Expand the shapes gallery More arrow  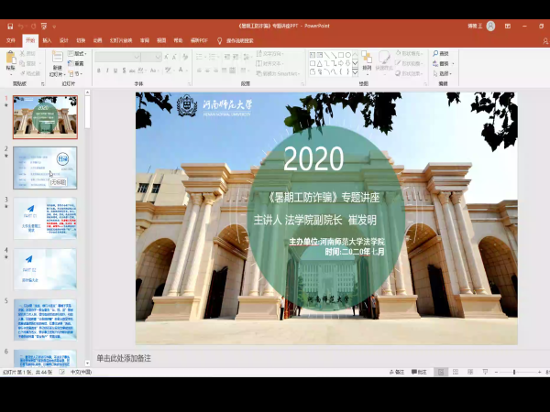(x=355, y=71)
